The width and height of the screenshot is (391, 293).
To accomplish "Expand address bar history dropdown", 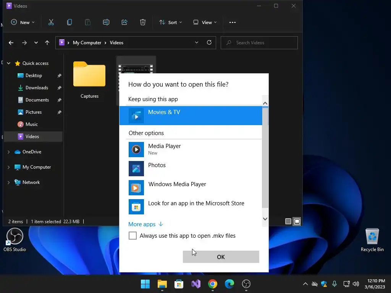I will 197,43.
